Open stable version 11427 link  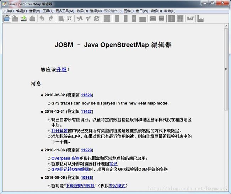click(x=86, y=112)
